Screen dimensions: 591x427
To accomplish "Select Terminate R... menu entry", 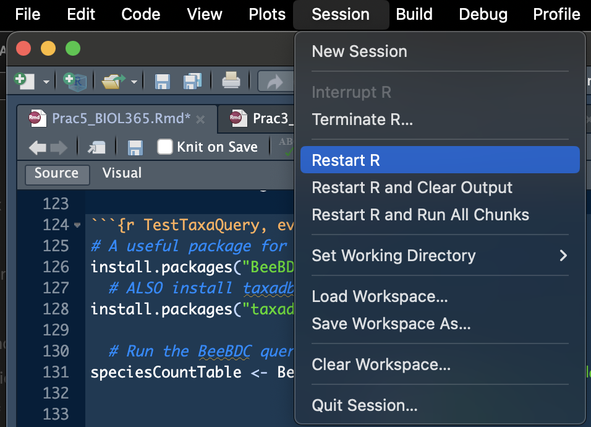I will pos(440,119).
